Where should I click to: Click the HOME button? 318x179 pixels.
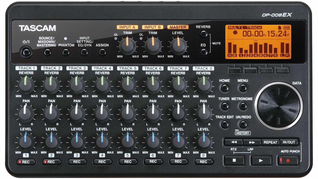pyautogui.click(x=225, y=88)
